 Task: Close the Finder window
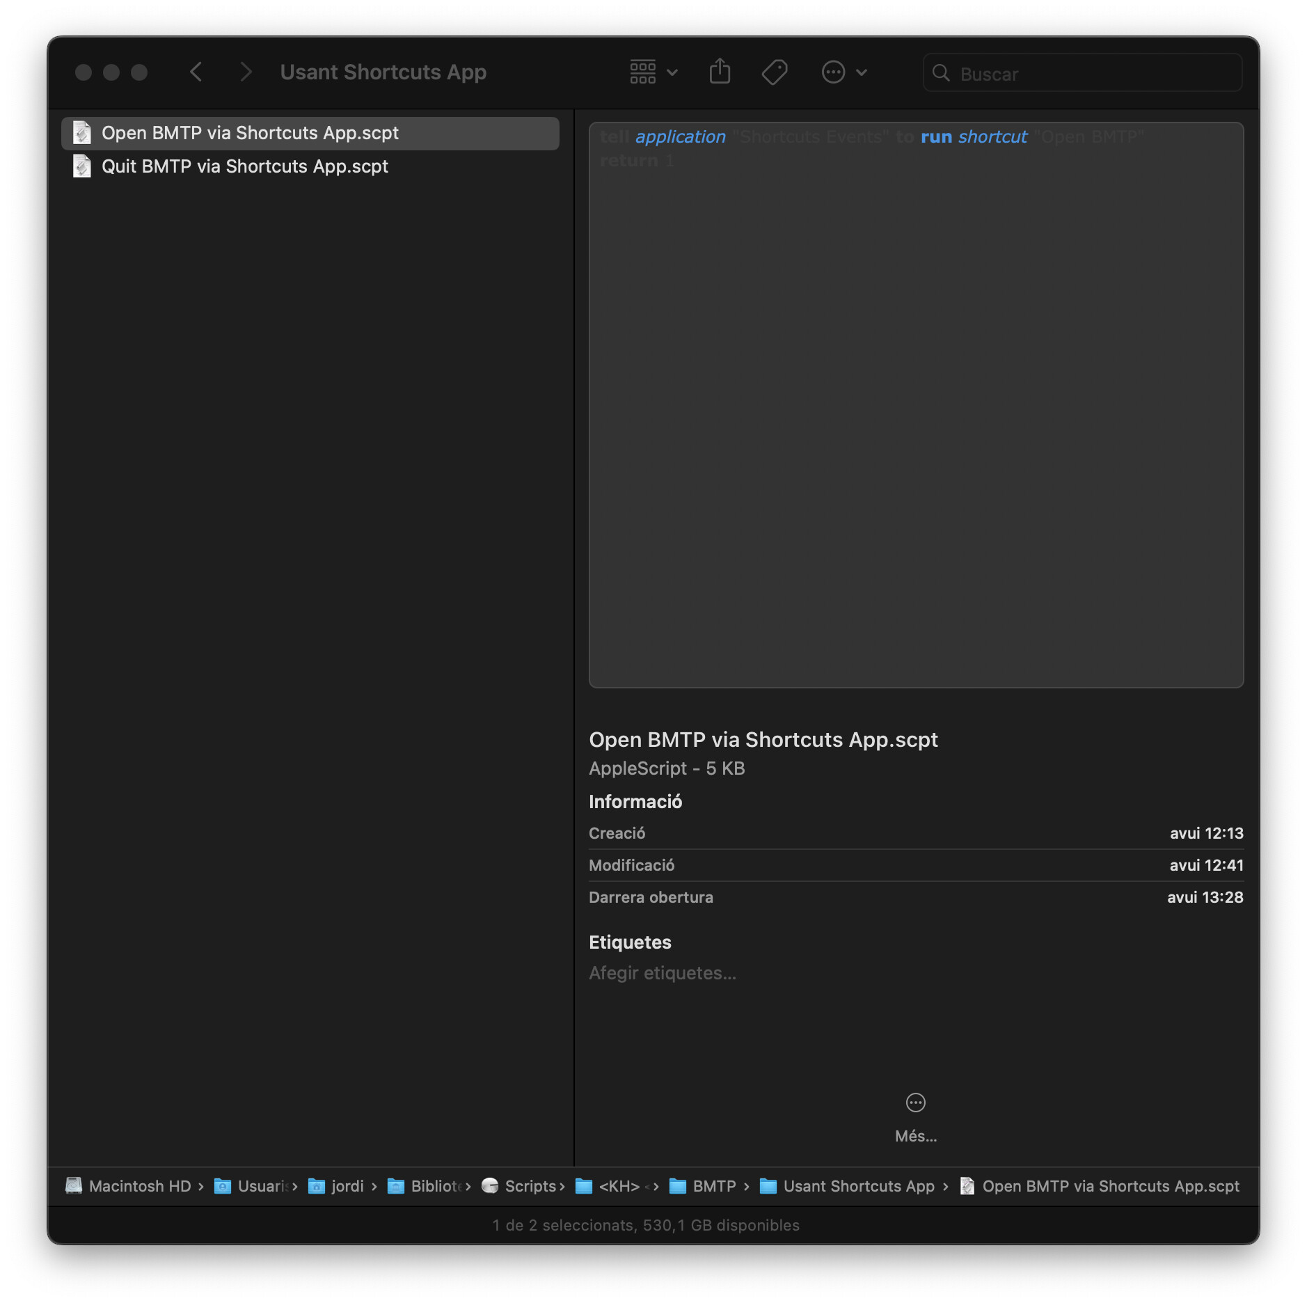pyautogui.click(x=84, y=72)
